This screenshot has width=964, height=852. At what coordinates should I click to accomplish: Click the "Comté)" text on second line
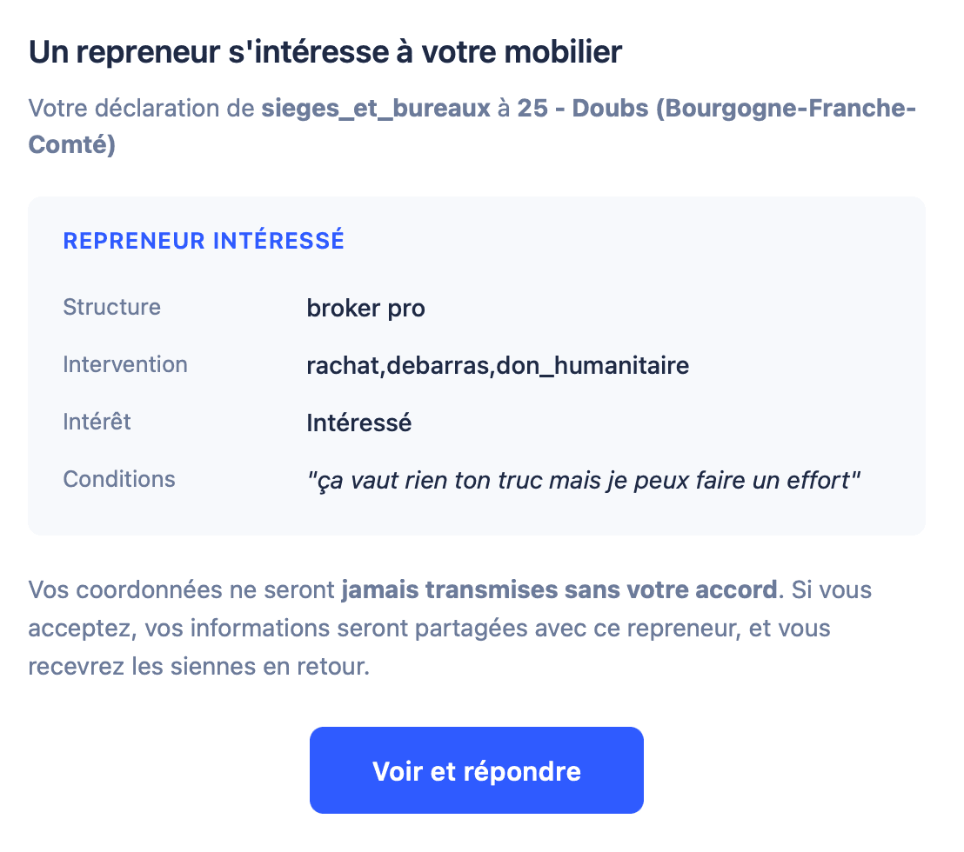point(71,143)
